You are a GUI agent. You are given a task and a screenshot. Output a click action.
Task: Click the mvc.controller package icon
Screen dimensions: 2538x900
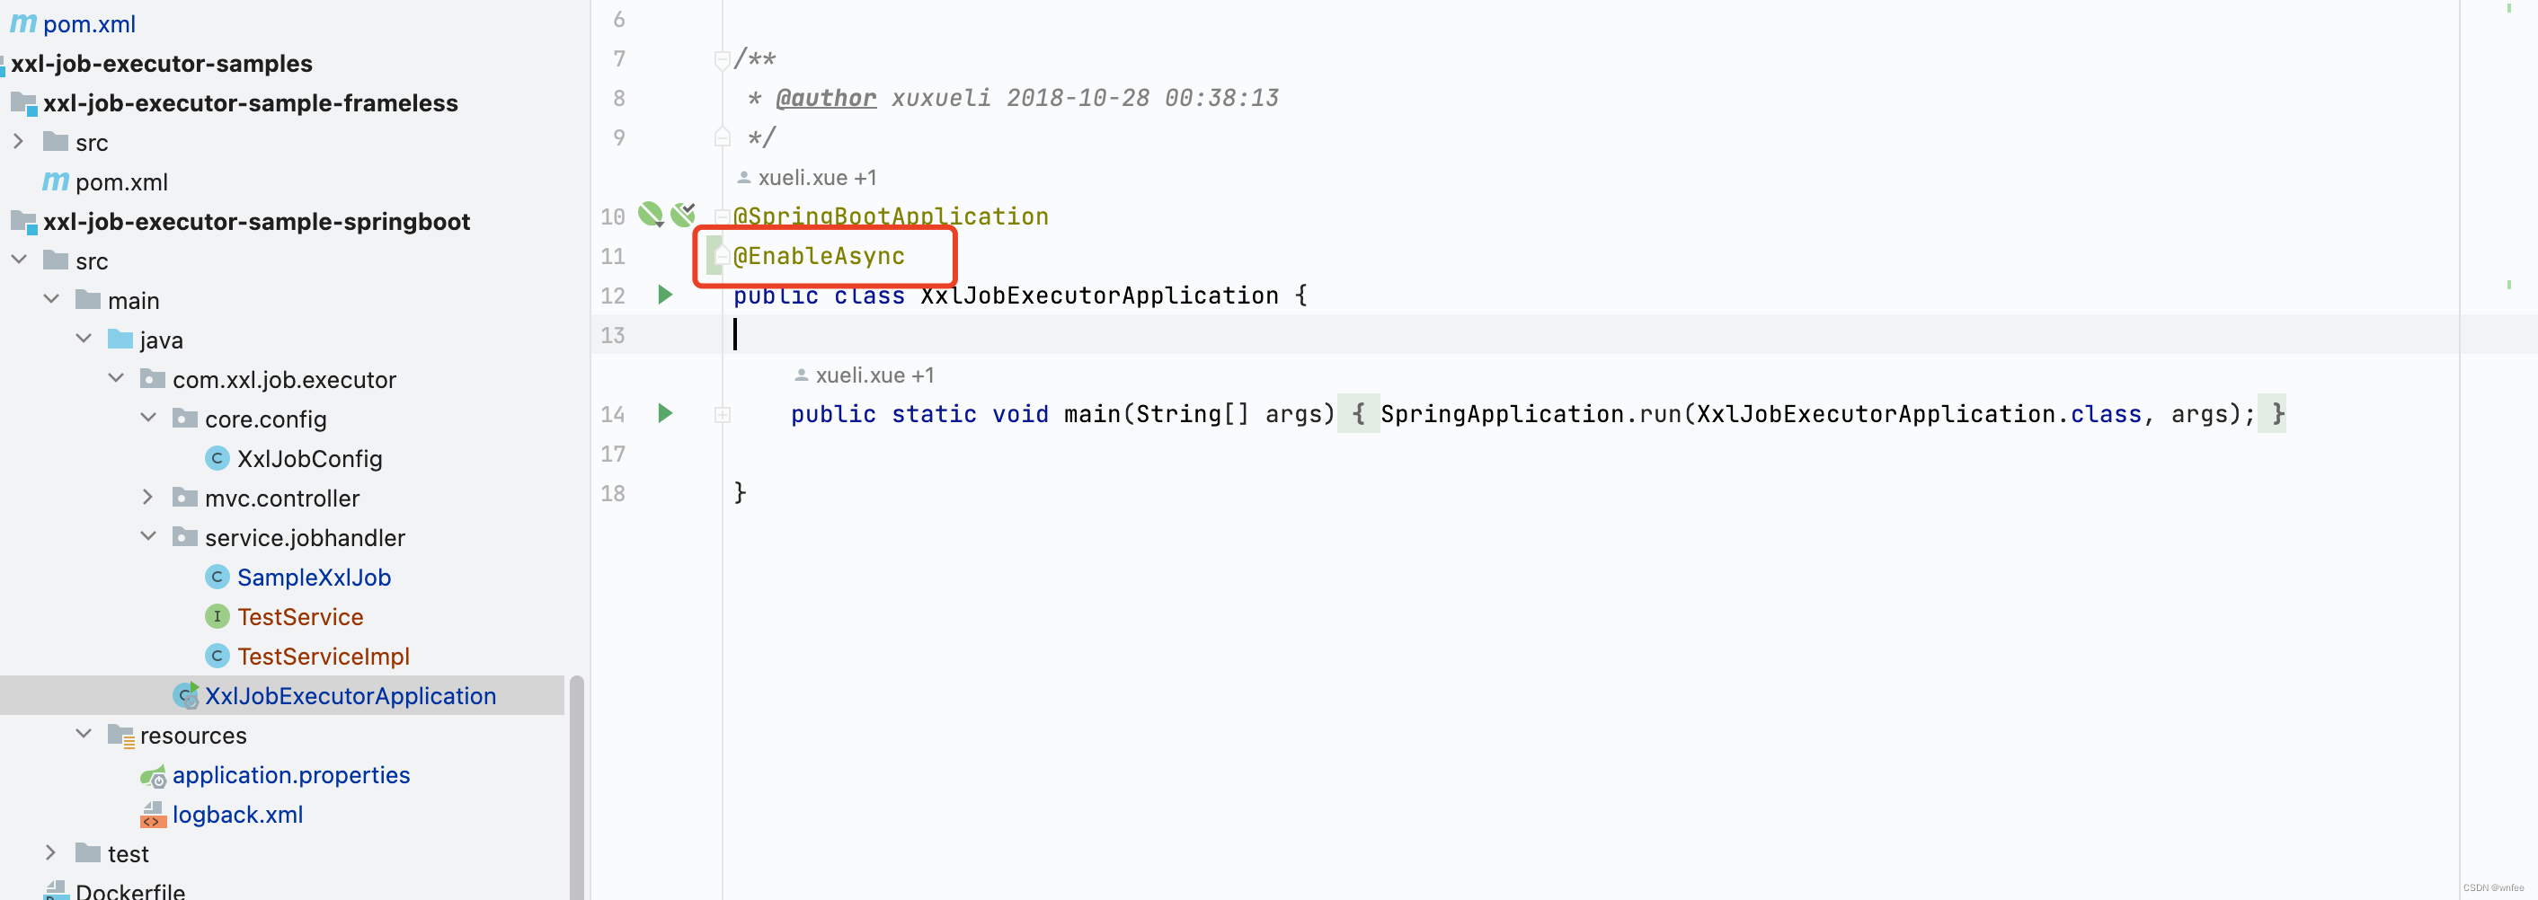coord(184,498)
